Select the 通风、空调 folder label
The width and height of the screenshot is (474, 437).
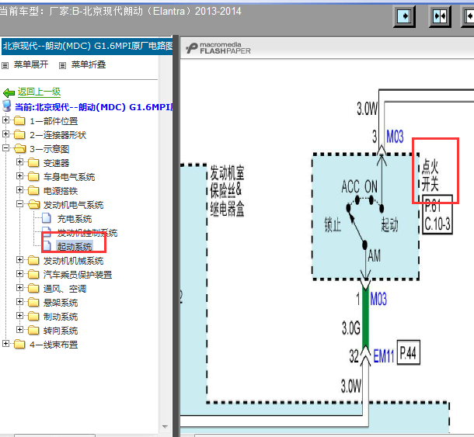click(x=64, y=289)
